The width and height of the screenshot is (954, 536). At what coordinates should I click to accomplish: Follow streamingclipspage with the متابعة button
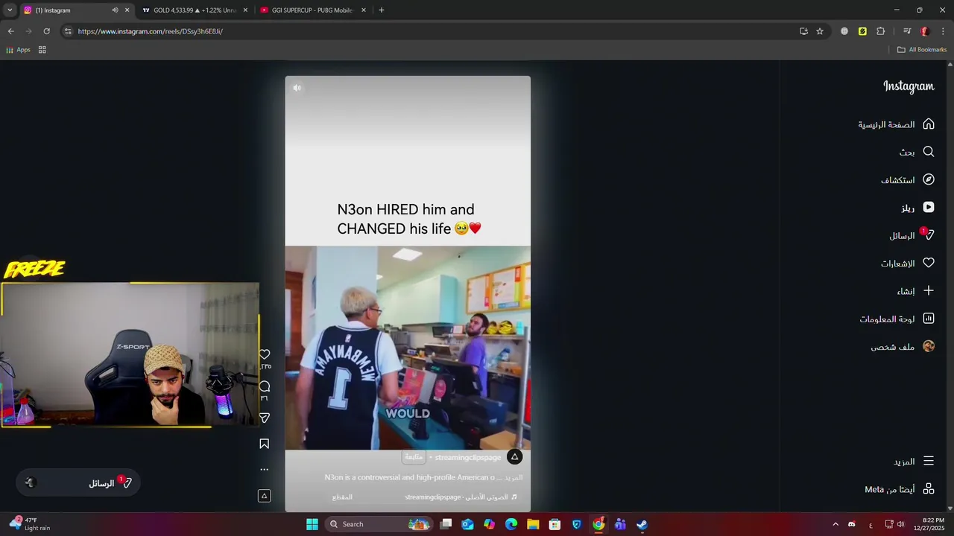[414, 457]
